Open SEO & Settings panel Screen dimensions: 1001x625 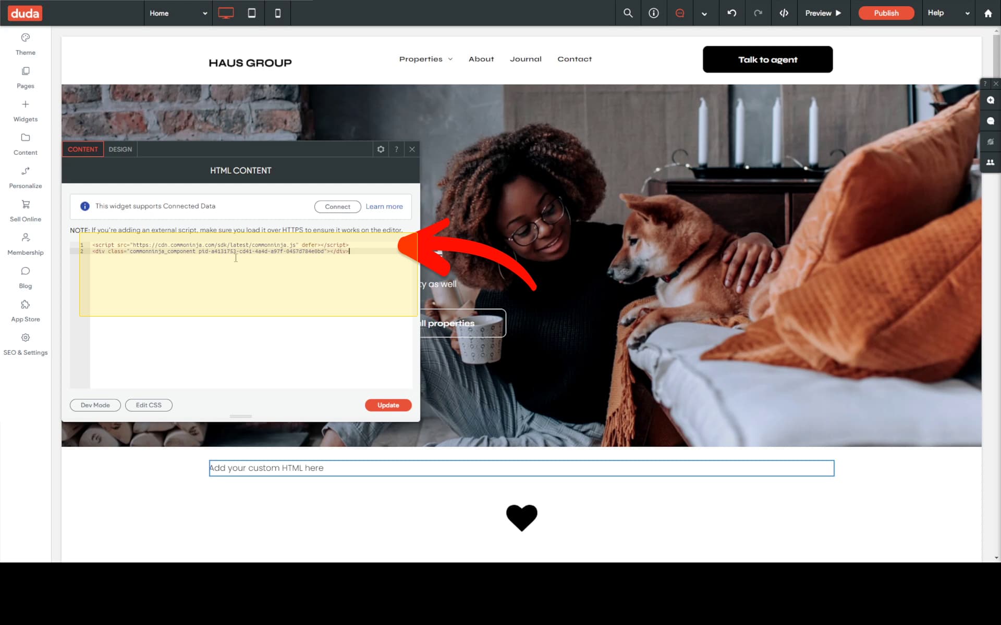tap(26, 344)
